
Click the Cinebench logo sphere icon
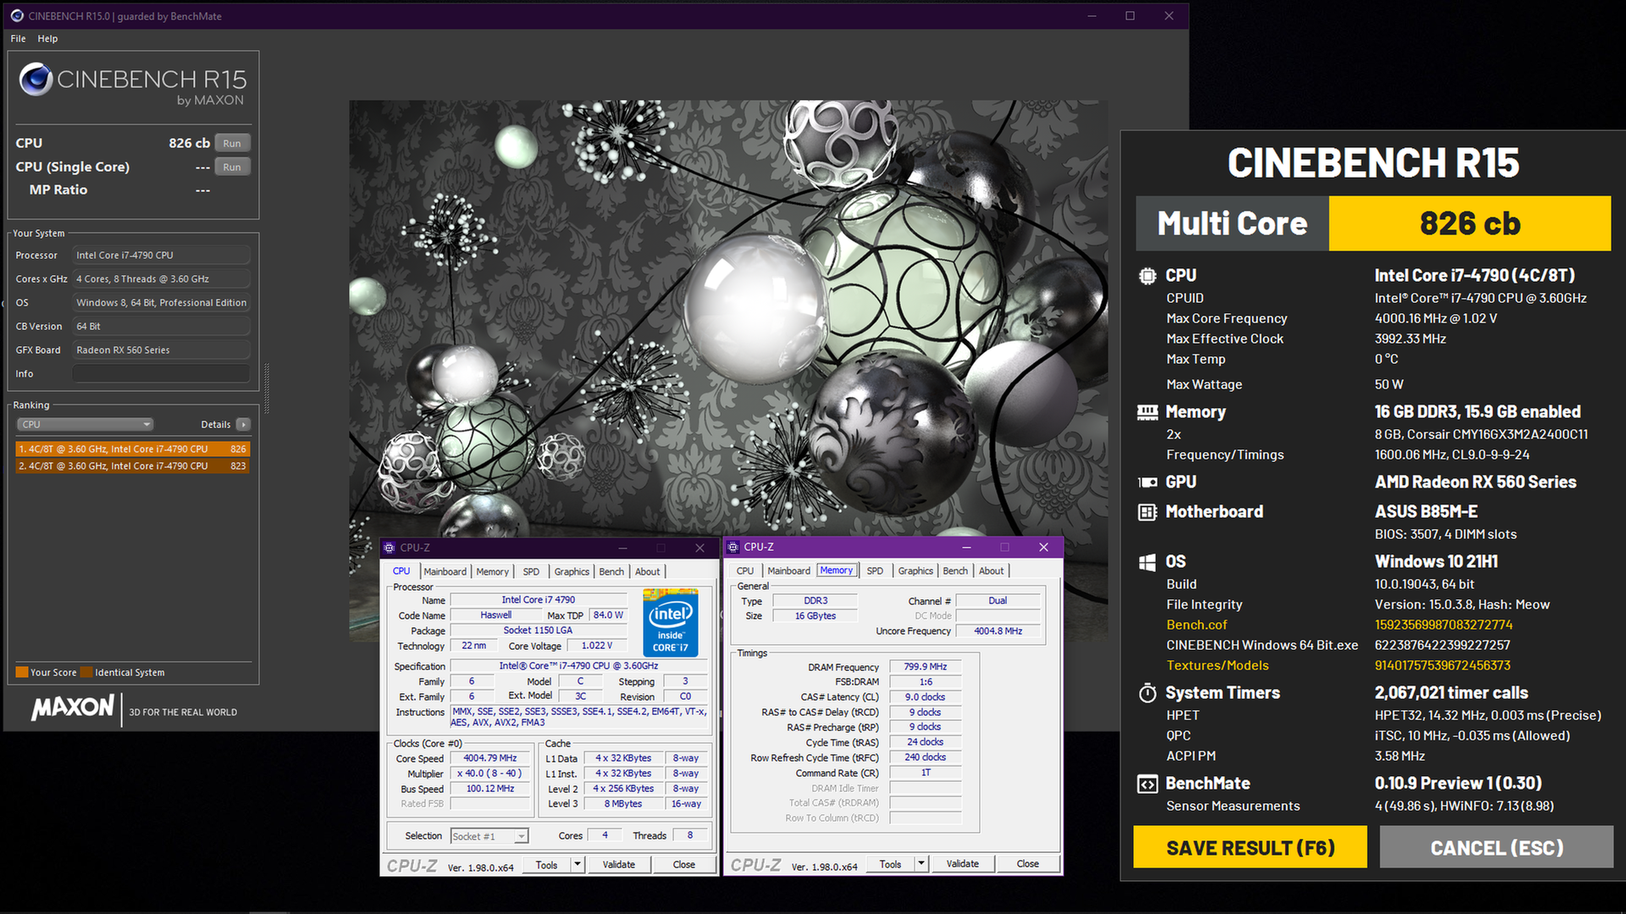pos(36,80)
